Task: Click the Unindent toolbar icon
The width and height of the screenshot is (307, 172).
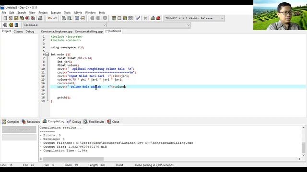Action: (x=98, y=18)
